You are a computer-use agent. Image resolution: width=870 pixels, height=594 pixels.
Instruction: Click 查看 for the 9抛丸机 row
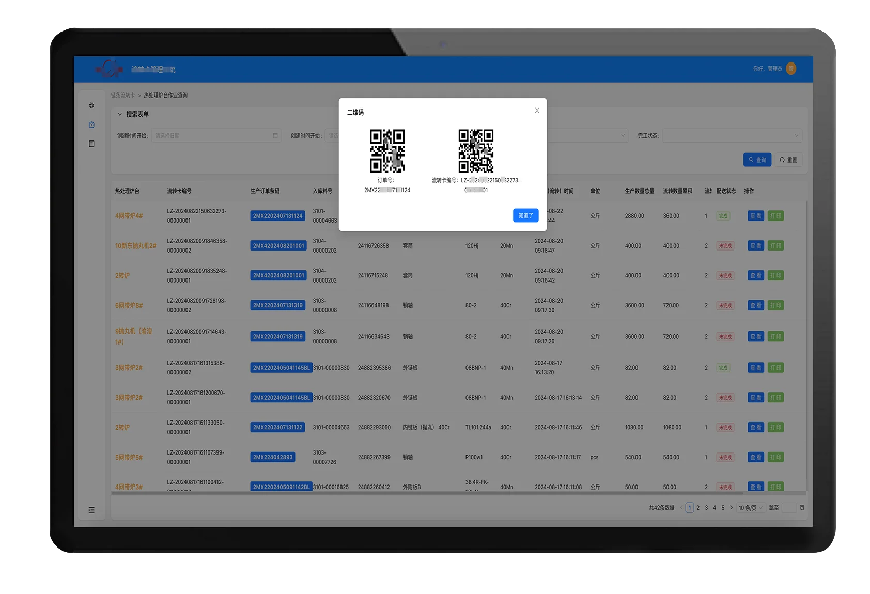tap(755, 336)
